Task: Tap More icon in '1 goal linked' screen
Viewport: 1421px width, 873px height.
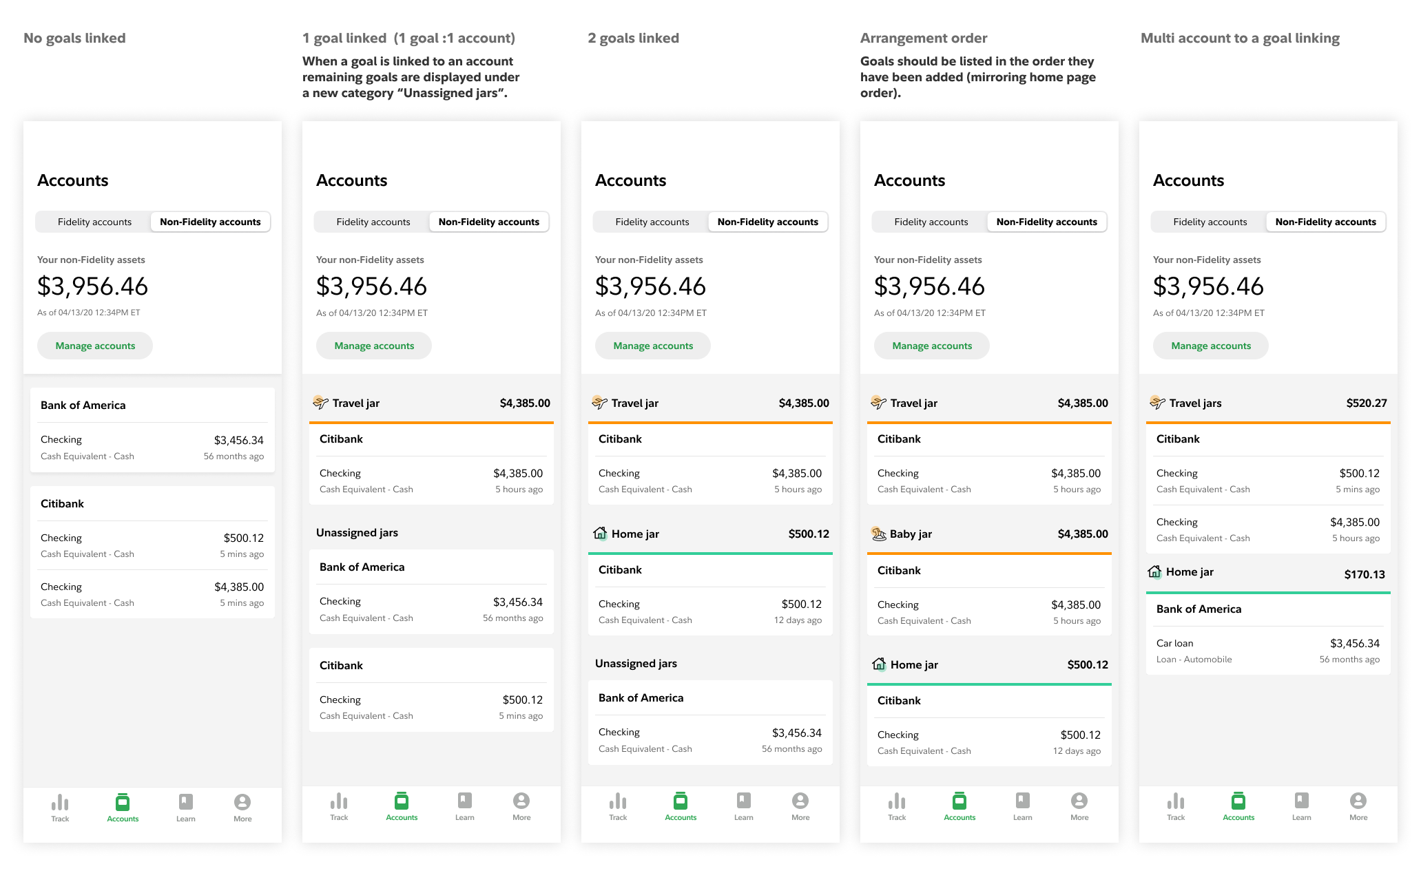Action: [x=521, y=801]
